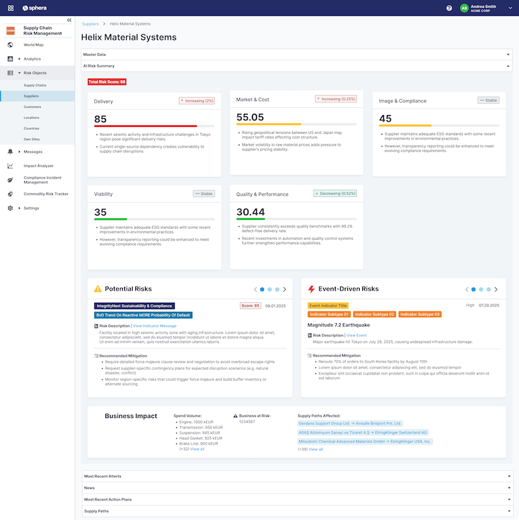Expand the Analytics menu arrow
Screen dimensions: 519x520
pyautogui.click(x=20, y=59)
